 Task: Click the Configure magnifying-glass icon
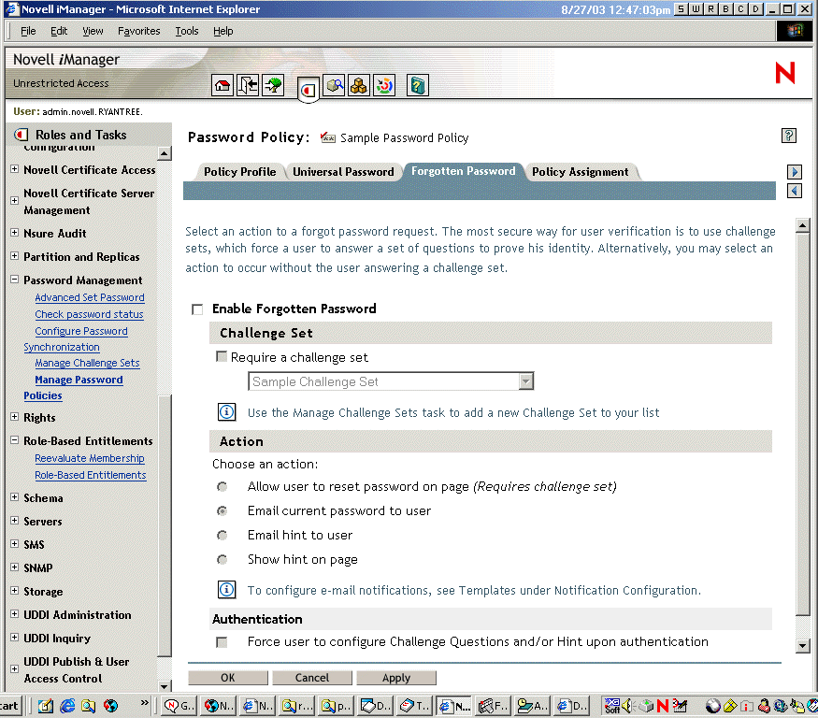click(334, 84)
